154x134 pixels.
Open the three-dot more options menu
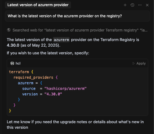[140, 5]
